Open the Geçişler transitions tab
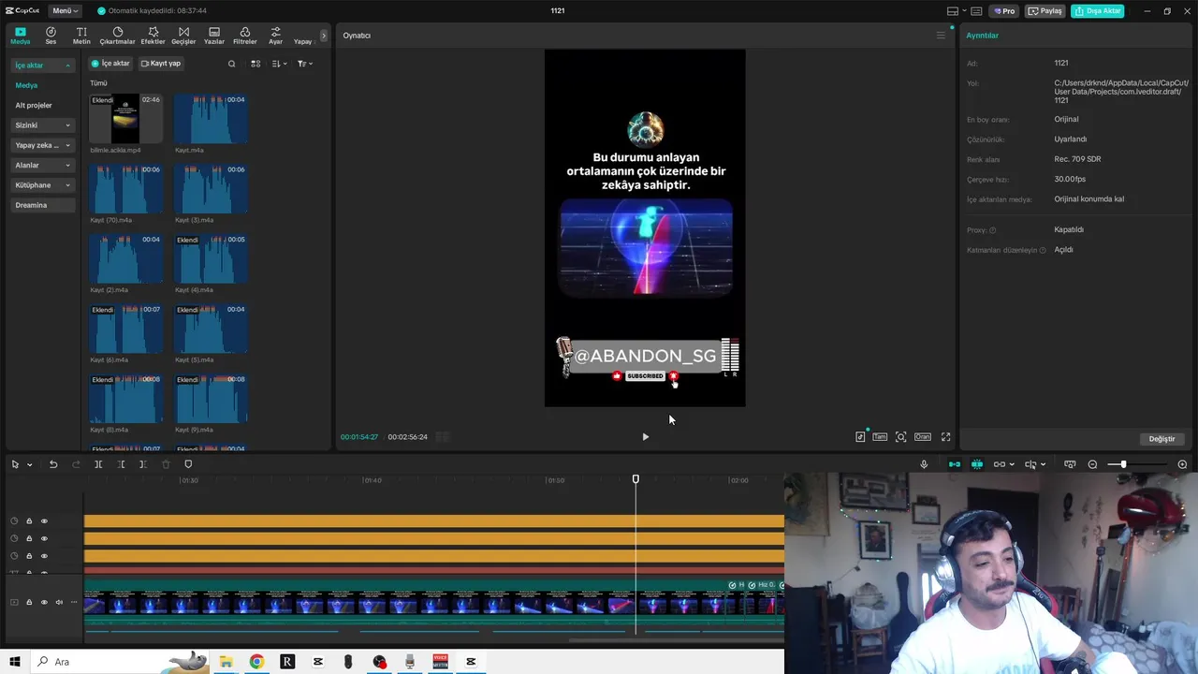 pos(183,36)
